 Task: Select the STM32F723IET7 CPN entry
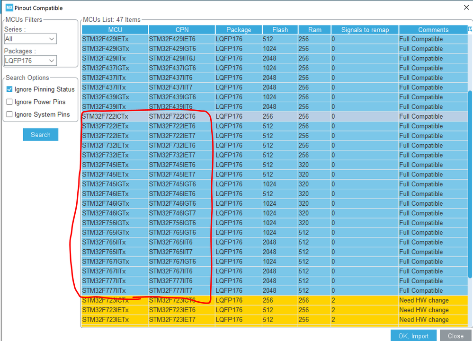click(x=182, y=320)
